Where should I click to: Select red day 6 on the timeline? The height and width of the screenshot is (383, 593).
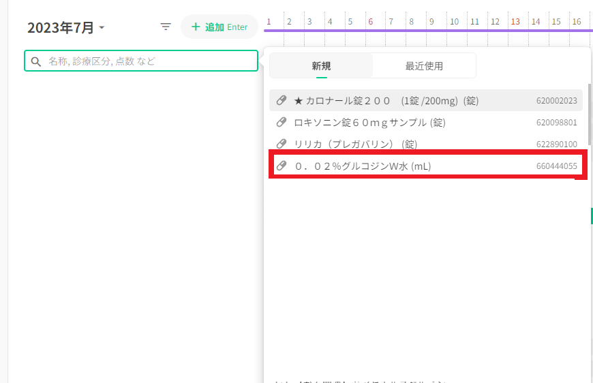click(371, 22)
